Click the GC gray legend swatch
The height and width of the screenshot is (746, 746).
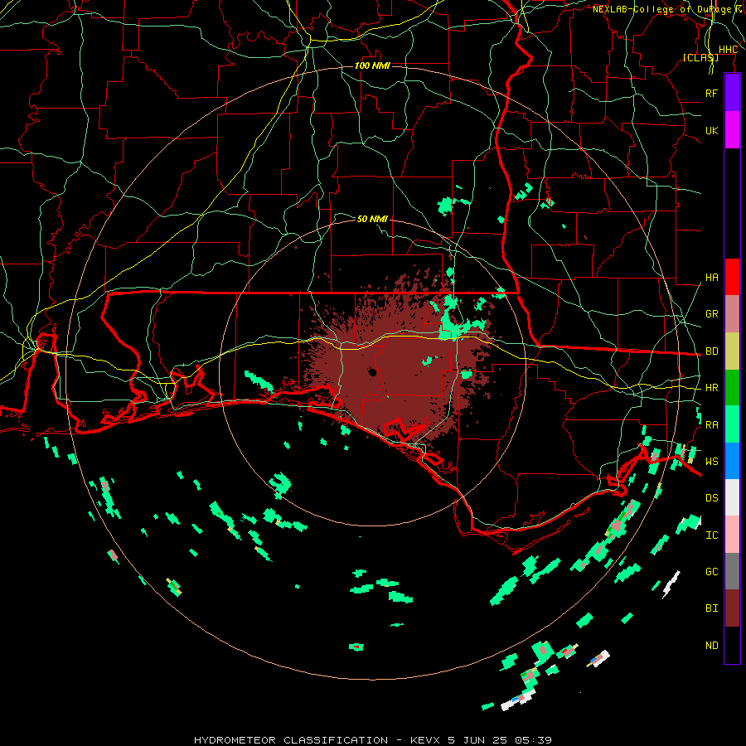[732, 571]
